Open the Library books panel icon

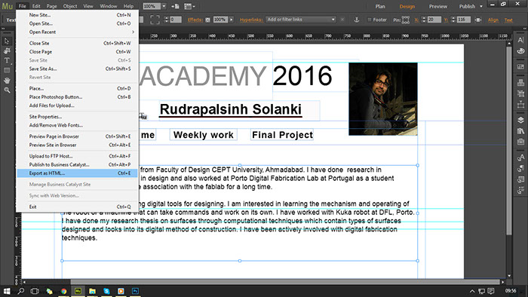click(x=520, y=131)
